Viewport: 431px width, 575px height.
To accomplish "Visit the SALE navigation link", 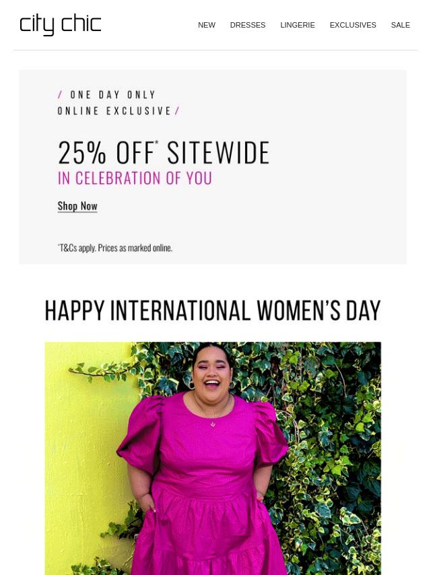I will tap(400, 25).
